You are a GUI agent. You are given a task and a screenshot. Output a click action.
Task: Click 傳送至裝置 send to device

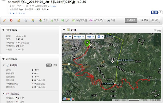[79, 20]
